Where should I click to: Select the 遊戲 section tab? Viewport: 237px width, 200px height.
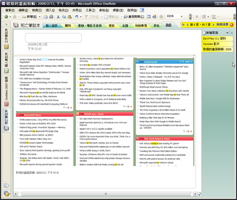point(168,25)
